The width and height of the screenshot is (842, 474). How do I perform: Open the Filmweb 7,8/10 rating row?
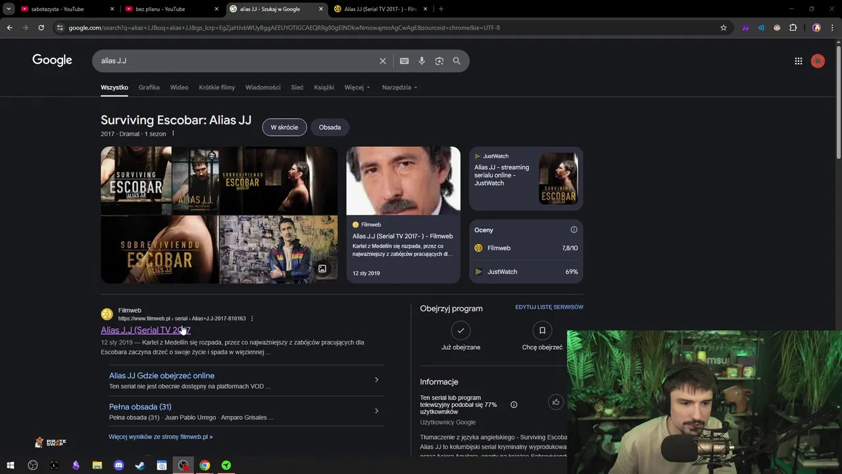(x=526, y=248)
